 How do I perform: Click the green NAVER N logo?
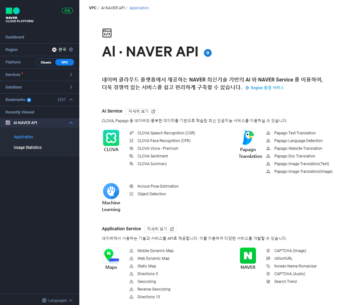[x=248, y=256]
